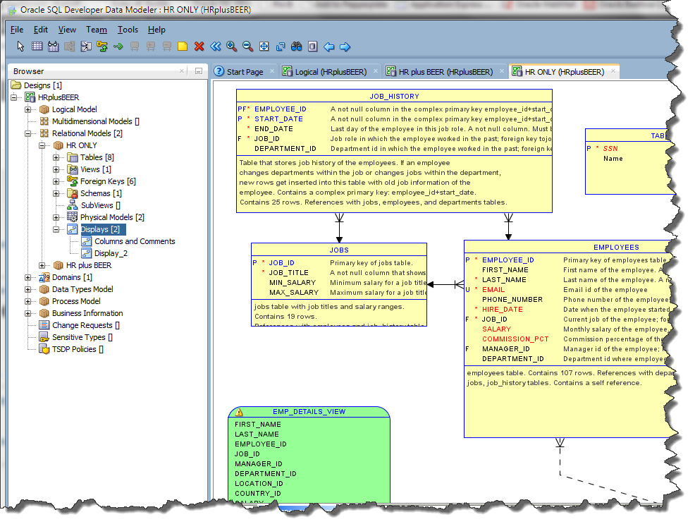This screenshot has height=529, width=695.
Task: Open the Team menu
Action: pyautogui.click(x=96, y=29)
